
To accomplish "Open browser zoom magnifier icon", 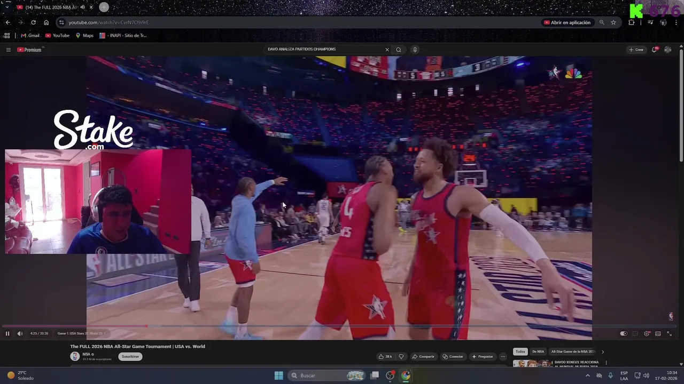I will 602,22.
